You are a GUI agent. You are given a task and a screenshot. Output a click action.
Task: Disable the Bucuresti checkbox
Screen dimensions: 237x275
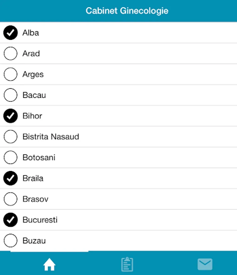[11, 220]
